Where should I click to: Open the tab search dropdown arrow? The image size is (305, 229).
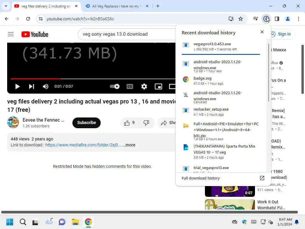tap(6, 6)
